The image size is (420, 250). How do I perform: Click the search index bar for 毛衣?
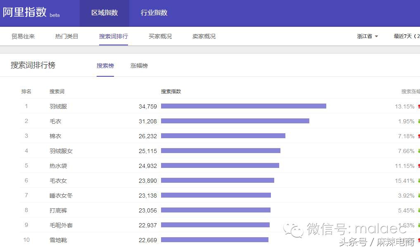tap(235, 121)
